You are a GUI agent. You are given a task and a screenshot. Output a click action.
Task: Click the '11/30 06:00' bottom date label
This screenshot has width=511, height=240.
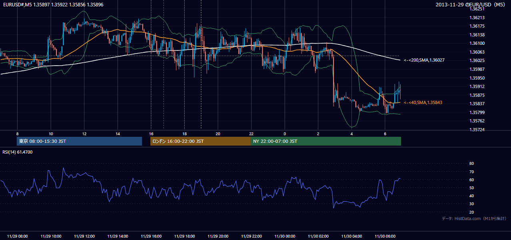[x=385, y=236]
